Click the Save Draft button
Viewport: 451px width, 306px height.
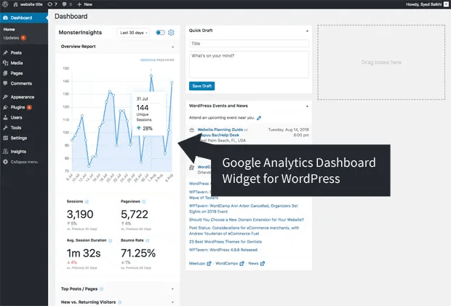coord(203,86)
